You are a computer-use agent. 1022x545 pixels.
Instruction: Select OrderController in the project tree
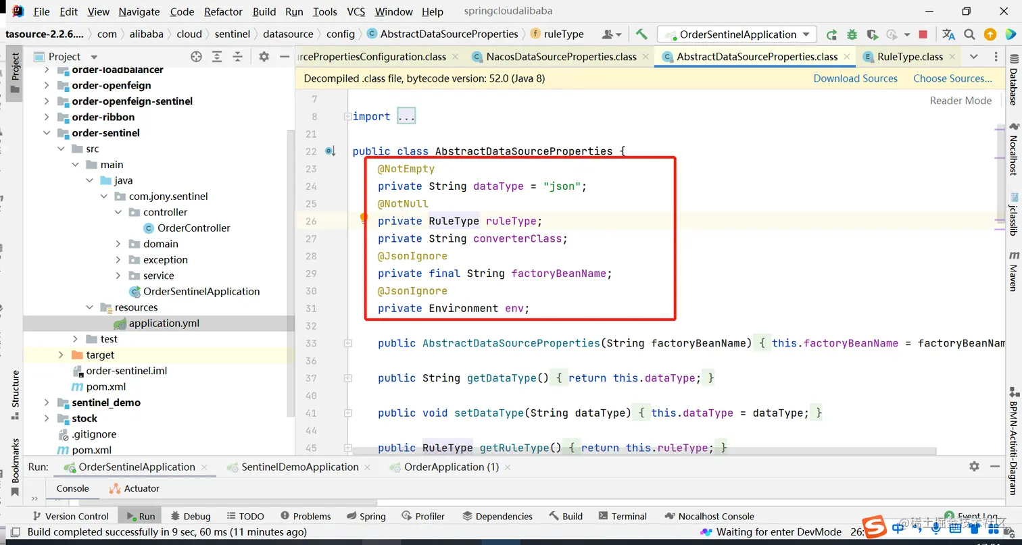pos(193,228)
